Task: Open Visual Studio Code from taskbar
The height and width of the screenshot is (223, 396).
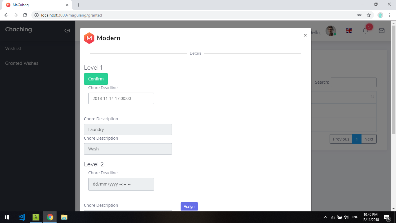Action: pos(22,217)
